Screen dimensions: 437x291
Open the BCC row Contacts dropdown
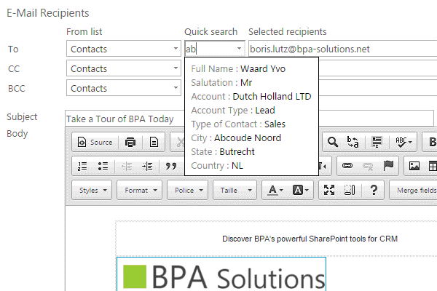click(x=124, y=88)
